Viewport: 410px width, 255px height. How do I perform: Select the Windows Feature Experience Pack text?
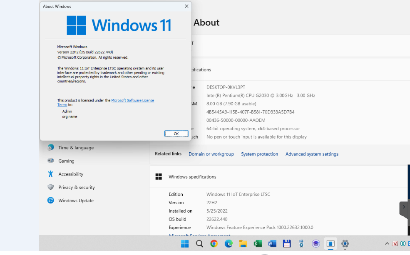point(260,228)
